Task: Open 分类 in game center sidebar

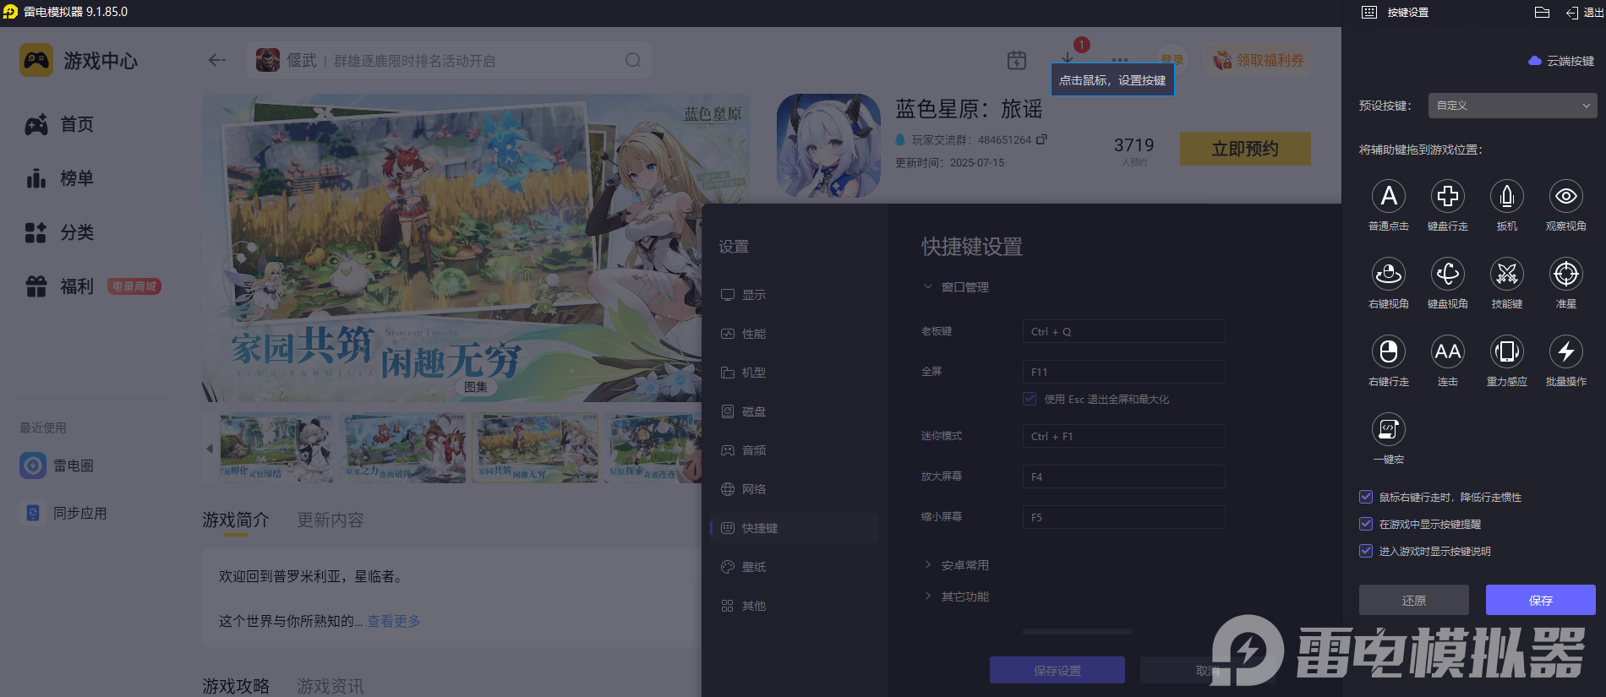Action: tap(59, 232)
